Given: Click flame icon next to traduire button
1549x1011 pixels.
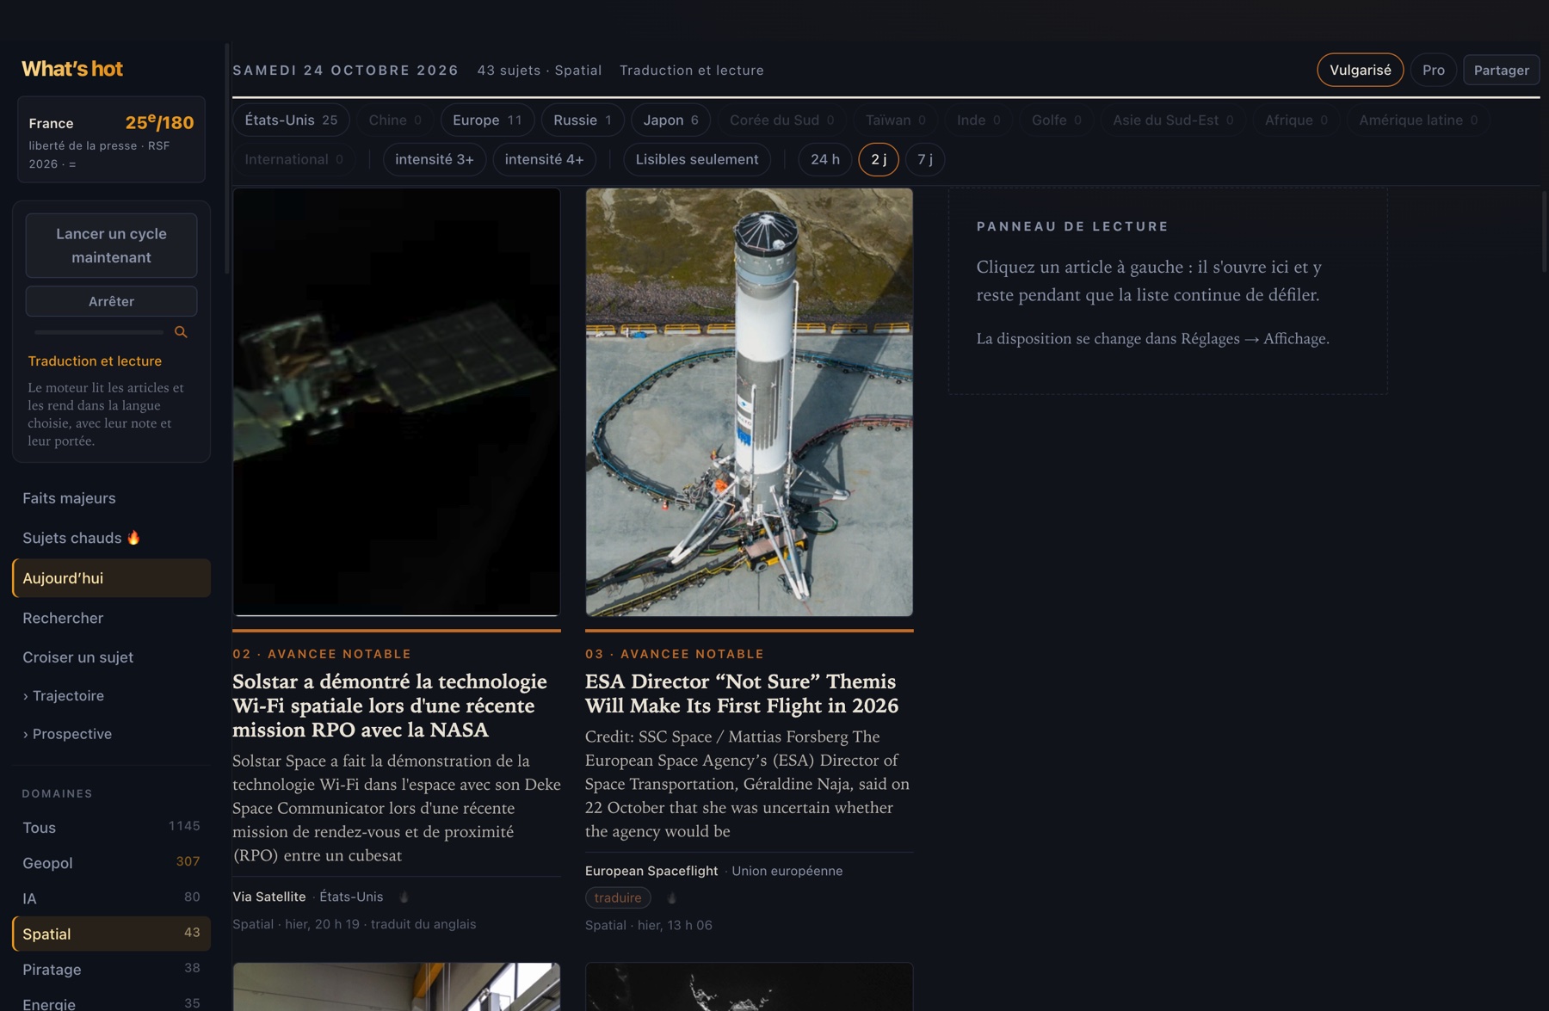Looking at the screenshot, I should point(671,898).
